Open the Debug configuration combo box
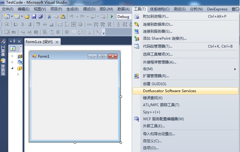 [124, 16]
